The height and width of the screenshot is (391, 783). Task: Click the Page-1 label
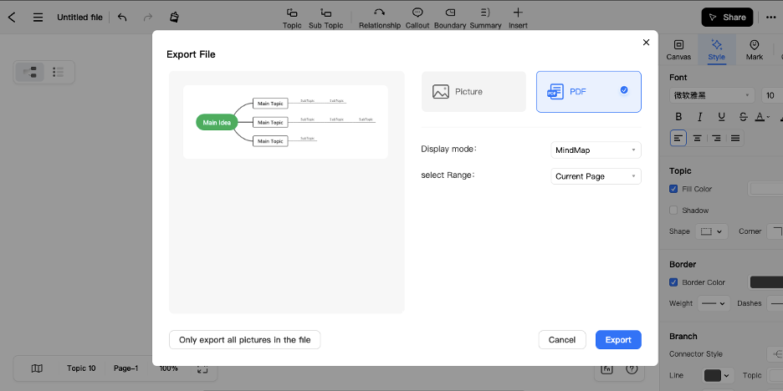tap(125, 368)
